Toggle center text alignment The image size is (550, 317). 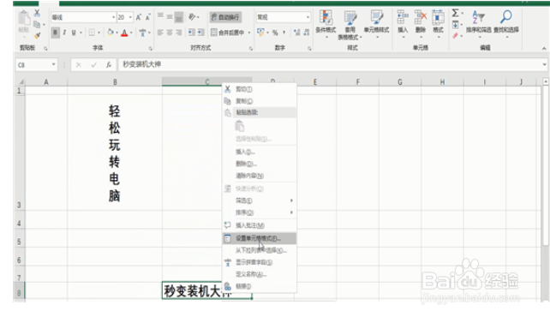click(170, 33)
